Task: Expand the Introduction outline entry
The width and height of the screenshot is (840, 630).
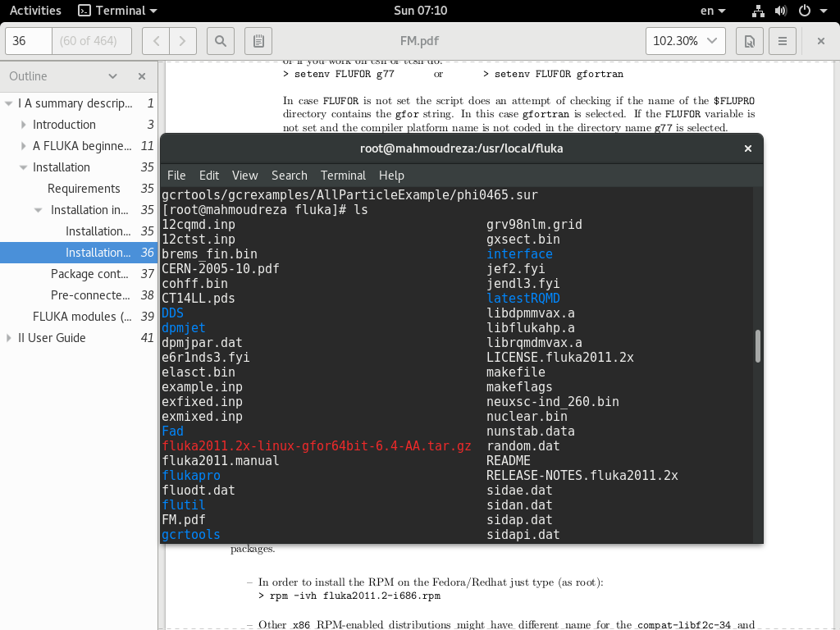Action: pyautogui.click(x=23, y=125)
